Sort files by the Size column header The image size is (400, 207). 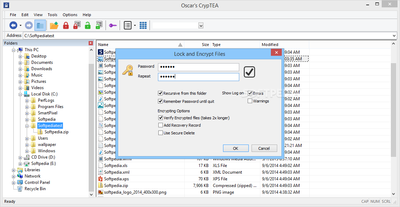197,45
